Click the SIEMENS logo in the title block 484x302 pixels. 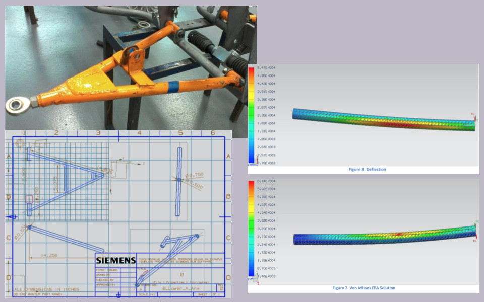pos(115,261)
